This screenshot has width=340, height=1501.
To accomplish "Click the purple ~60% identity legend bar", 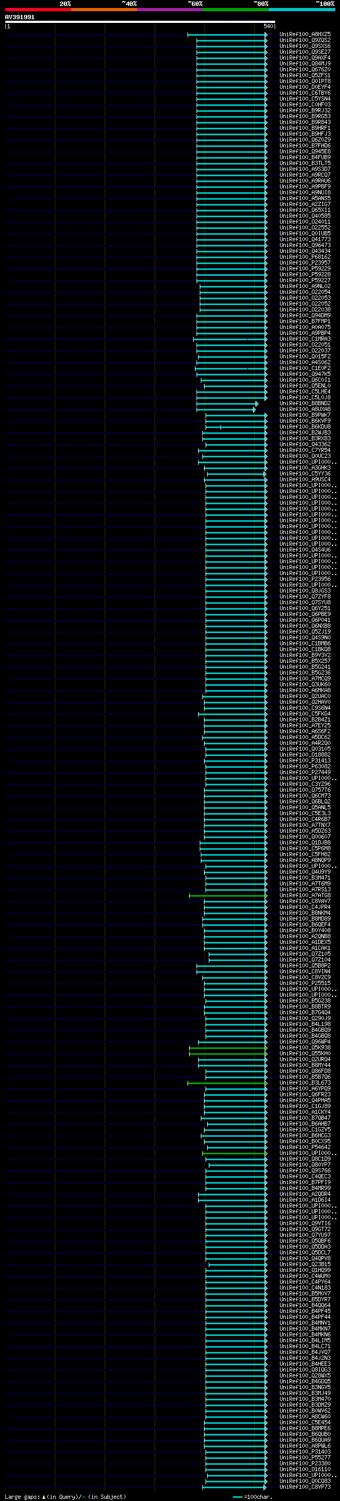I will tap(169, 10).
